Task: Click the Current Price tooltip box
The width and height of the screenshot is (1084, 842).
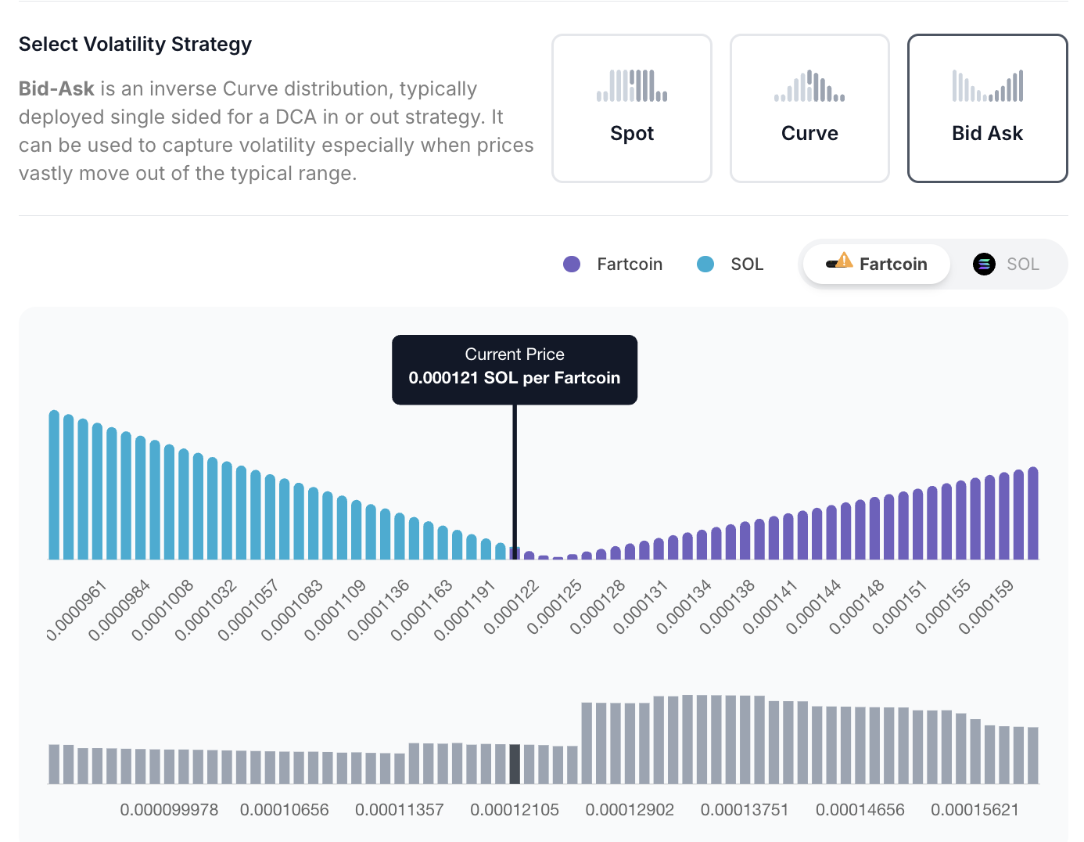Action: (x=514, y=369)
